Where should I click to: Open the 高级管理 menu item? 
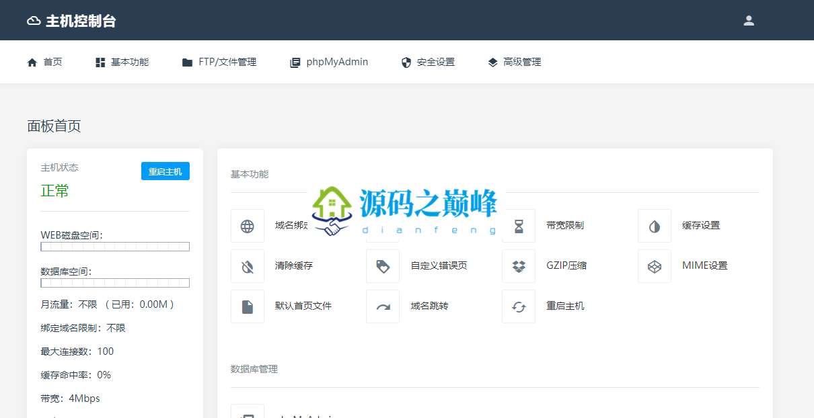tap(515, 62)
